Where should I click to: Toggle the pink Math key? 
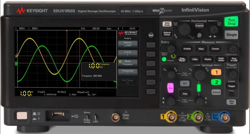pyautogui.click(x=171, y=88)
